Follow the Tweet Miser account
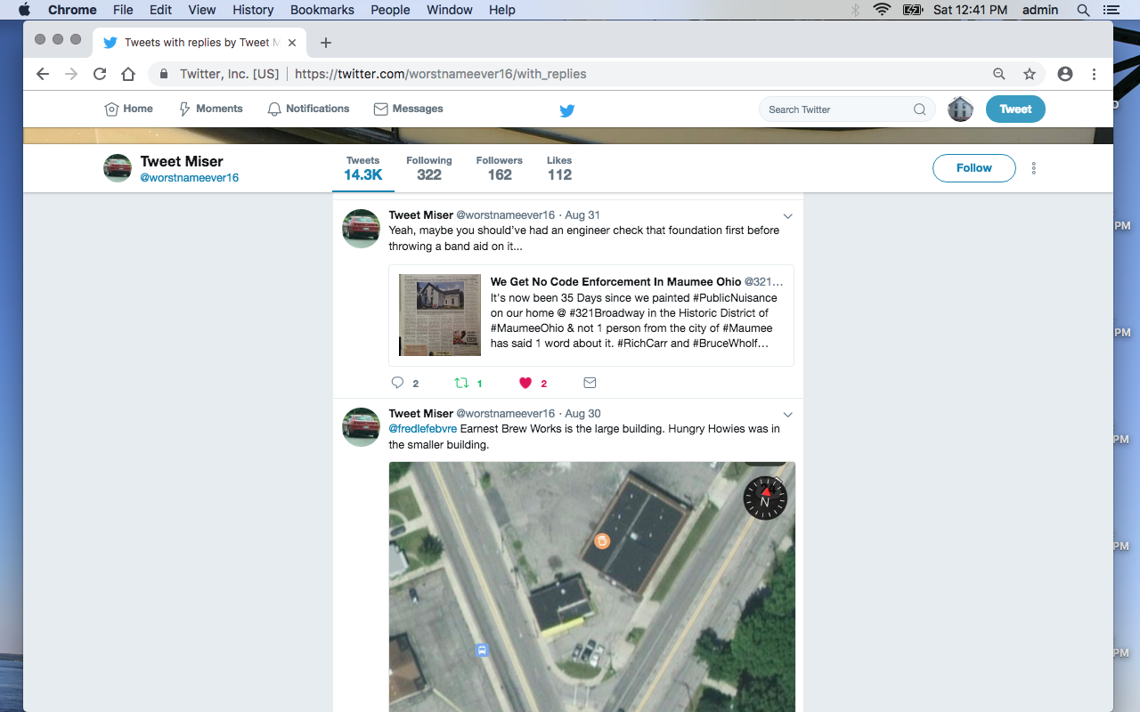 click(x=973, y=168)
